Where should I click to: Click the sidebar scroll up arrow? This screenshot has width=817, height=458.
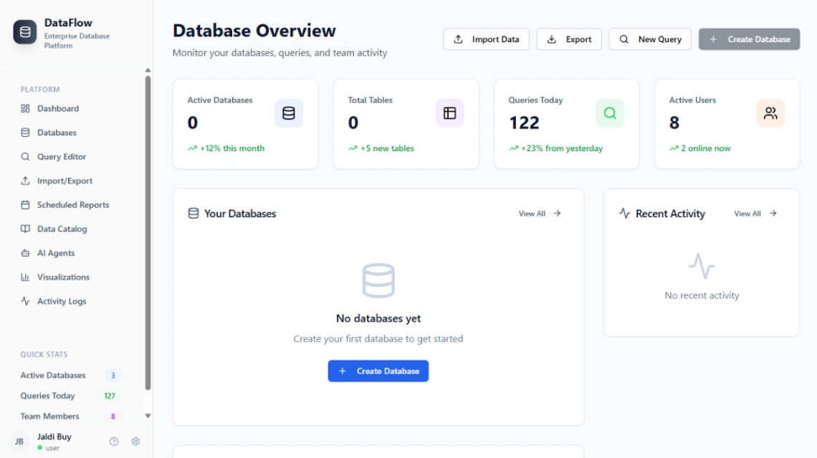148,70
